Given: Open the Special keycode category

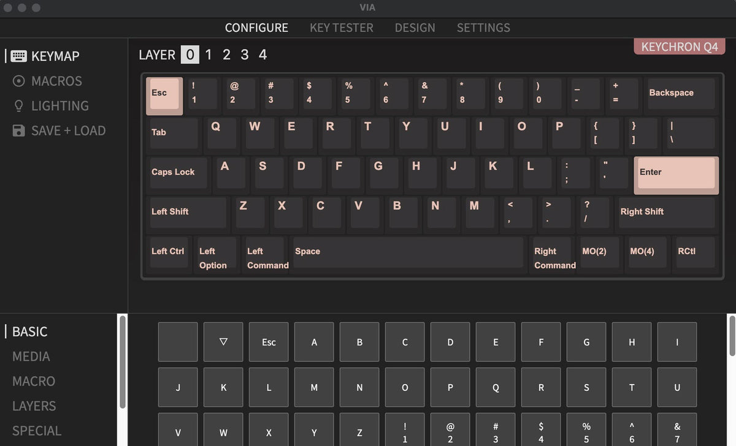Looking at the screenshot, I should (36, 431).
